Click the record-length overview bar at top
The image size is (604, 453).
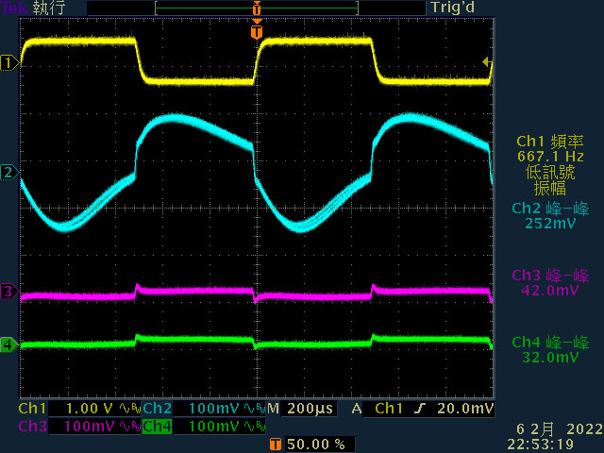[257, 8]
